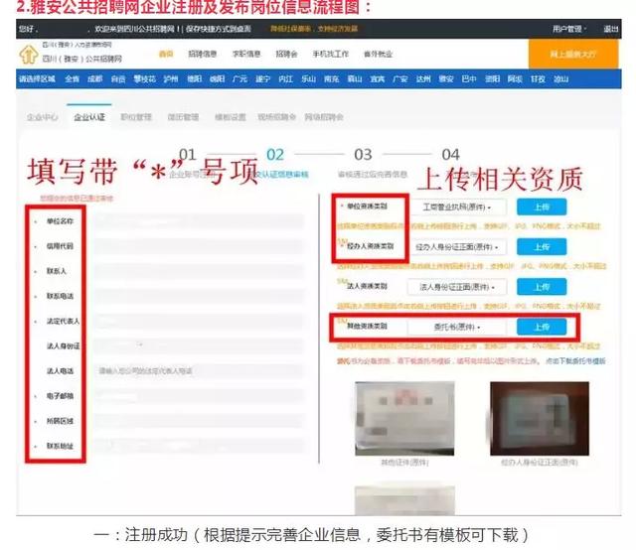The width and height of the screenshot is (636, 550).
Task: Click the orange 网上服务大厅 button
Action: [x=573, y=54]
